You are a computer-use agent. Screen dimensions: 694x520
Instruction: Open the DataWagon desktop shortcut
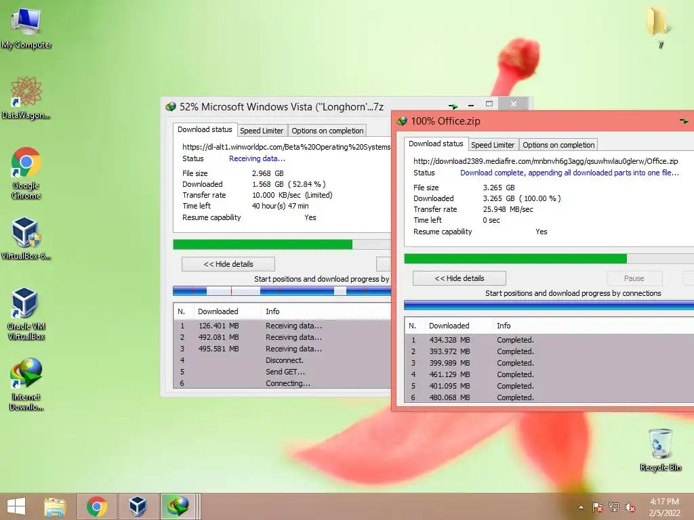pyautogui.click(x=26, y=97)
